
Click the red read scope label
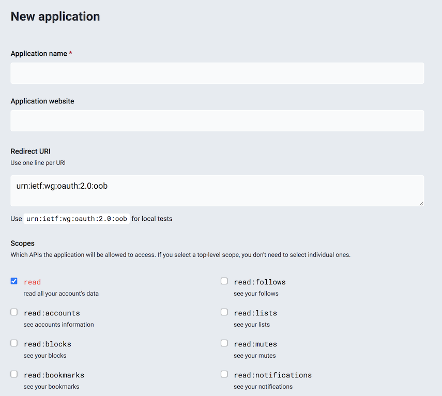click(32, 281)
